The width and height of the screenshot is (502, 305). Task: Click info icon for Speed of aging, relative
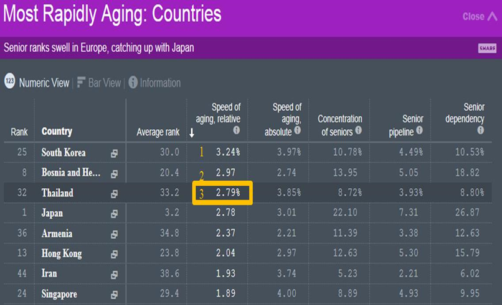pyautogui.click(x=236, y=130)
